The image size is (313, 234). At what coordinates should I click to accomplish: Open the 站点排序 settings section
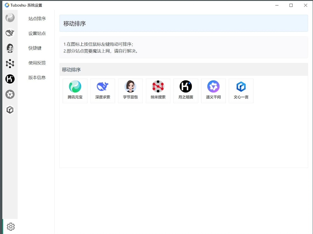click(37, 19)
